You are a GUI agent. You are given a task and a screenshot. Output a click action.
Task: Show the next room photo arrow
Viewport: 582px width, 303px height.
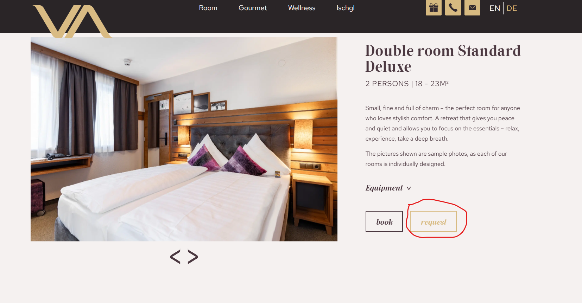click(x=193, y=257)
